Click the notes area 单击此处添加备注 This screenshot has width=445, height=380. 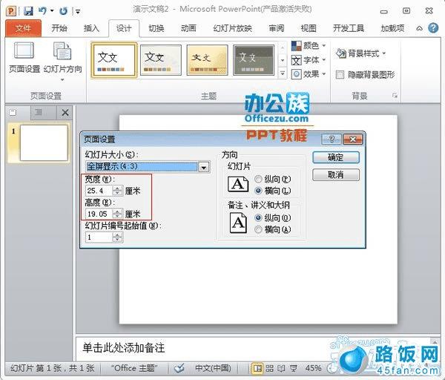123,348
